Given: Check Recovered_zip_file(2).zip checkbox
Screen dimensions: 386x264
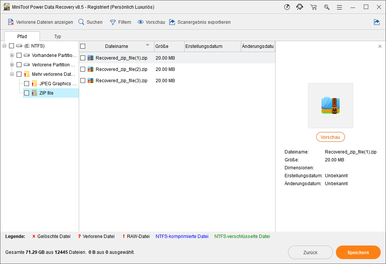Looking at the screenshot, I should coord(83,69).
